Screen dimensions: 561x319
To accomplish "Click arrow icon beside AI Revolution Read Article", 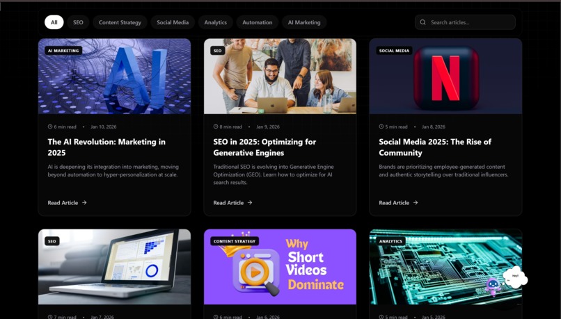I will point(84,202).
